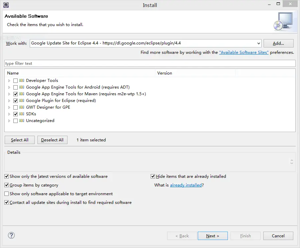Select the SDKs row text

[31, 114]
